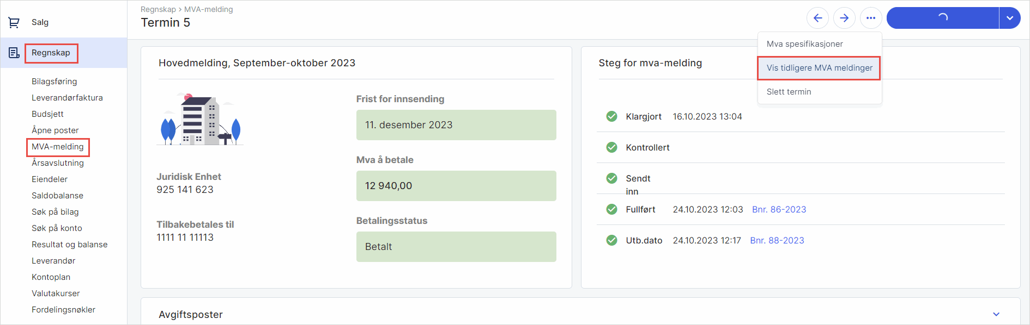Click the Regnskap breadcrumb link

pos(158,9)
